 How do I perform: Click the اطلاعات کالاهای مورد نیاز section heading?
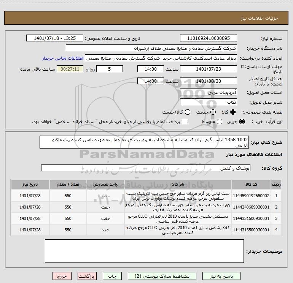point(254,155)
